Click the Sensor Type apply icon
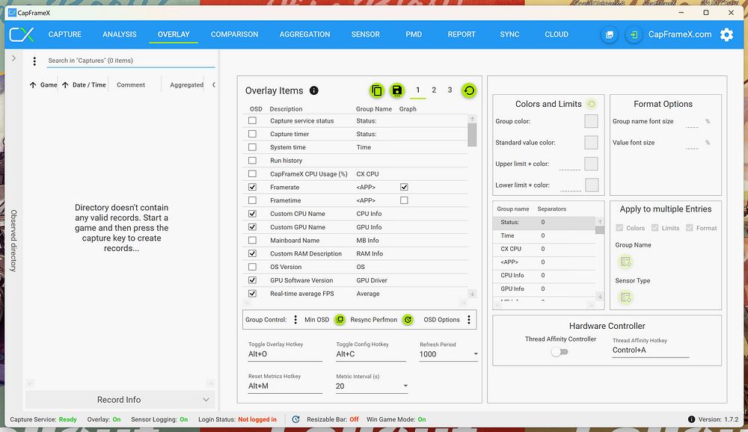 coord(625,297)
